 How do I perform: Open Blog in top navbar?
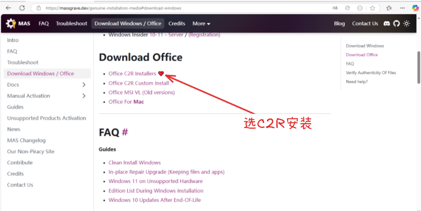coord(340,23)
